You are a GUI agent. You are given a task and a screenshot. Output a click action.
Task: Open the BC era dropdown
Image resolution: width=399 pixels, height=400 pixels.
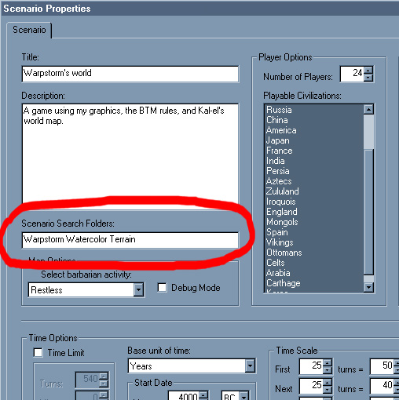(243, 396)
